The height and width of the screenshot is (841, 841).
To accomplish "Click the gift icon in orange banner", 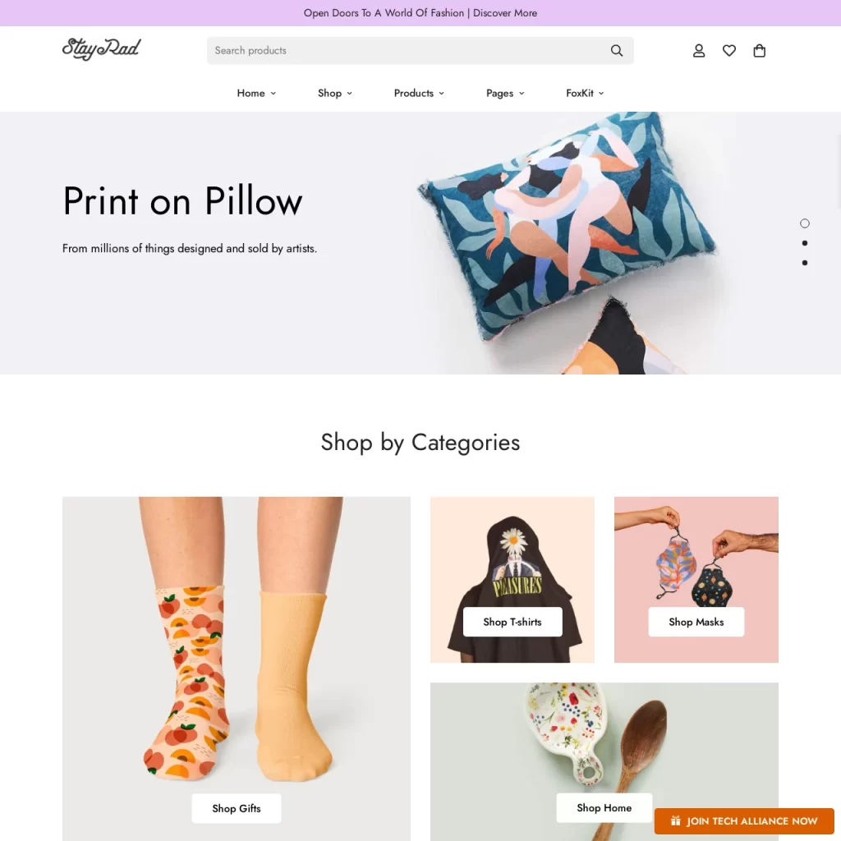I will point(675,820).
